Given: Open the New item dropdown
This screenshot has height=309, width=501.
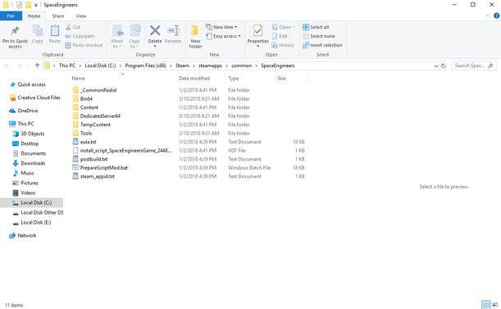Looking at the screenshot, I should point(221,27).
